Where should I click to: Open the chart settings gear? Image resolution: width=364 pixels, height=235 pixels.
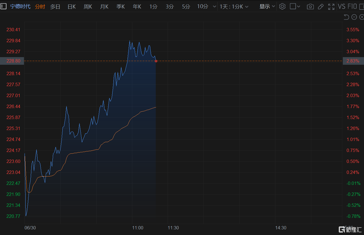point(282,6)
